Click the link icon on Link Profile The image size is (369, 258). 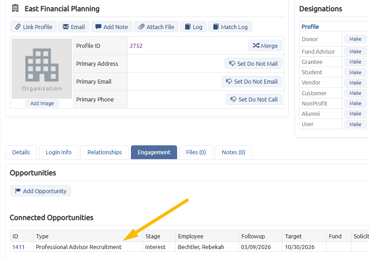18,26
